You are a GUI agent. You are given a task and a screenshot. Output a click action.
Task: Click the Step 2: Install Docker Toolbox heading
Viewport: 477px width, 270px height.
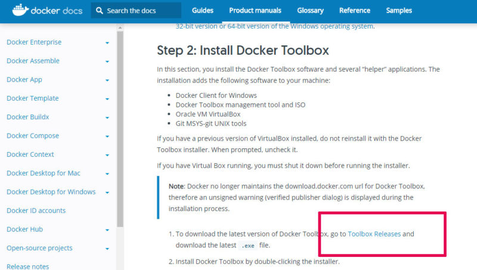pos(243,51)
